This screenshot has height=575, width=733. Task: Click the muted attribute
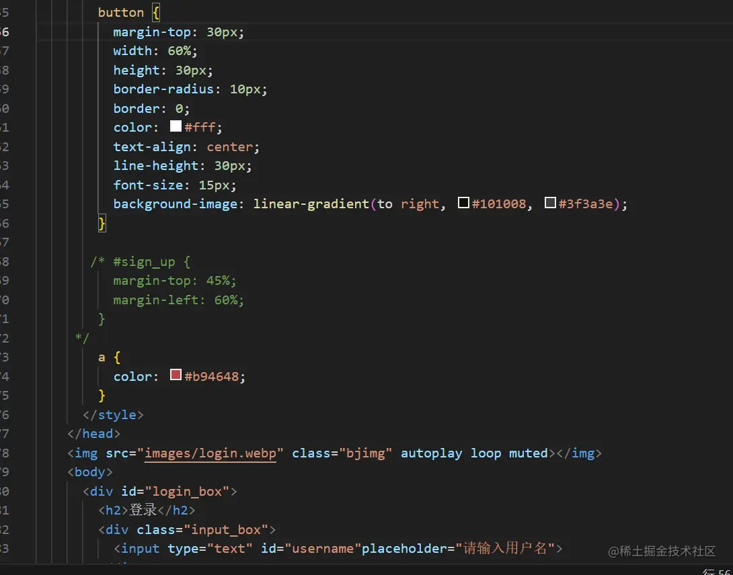tap(529, 453)
